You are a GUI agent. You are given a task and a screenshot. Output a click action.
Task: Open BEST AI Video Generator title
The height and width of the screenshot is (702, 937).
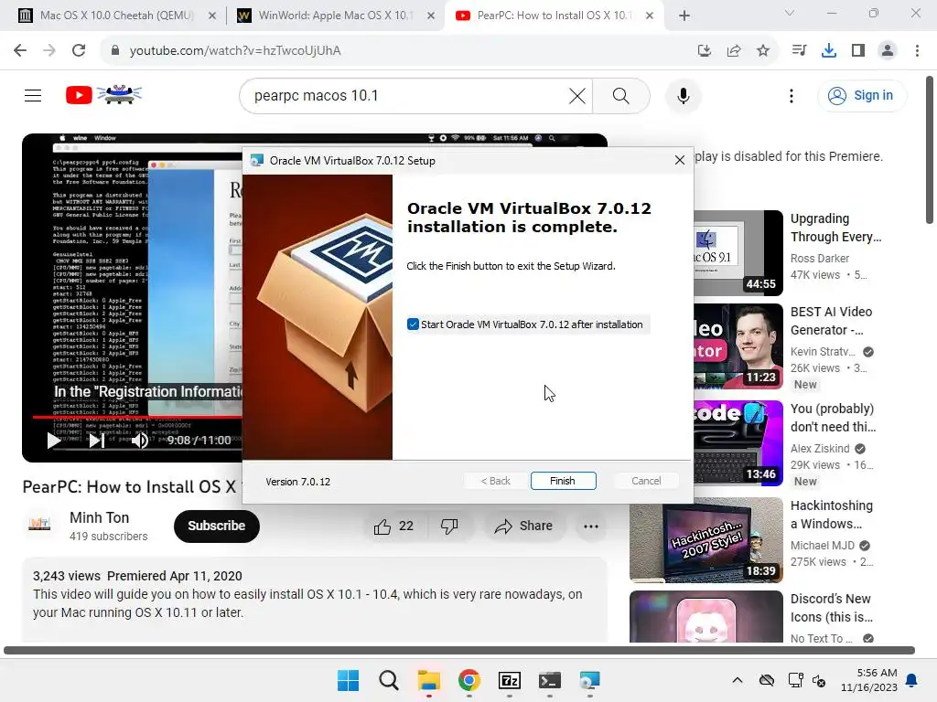pos(831,321)
